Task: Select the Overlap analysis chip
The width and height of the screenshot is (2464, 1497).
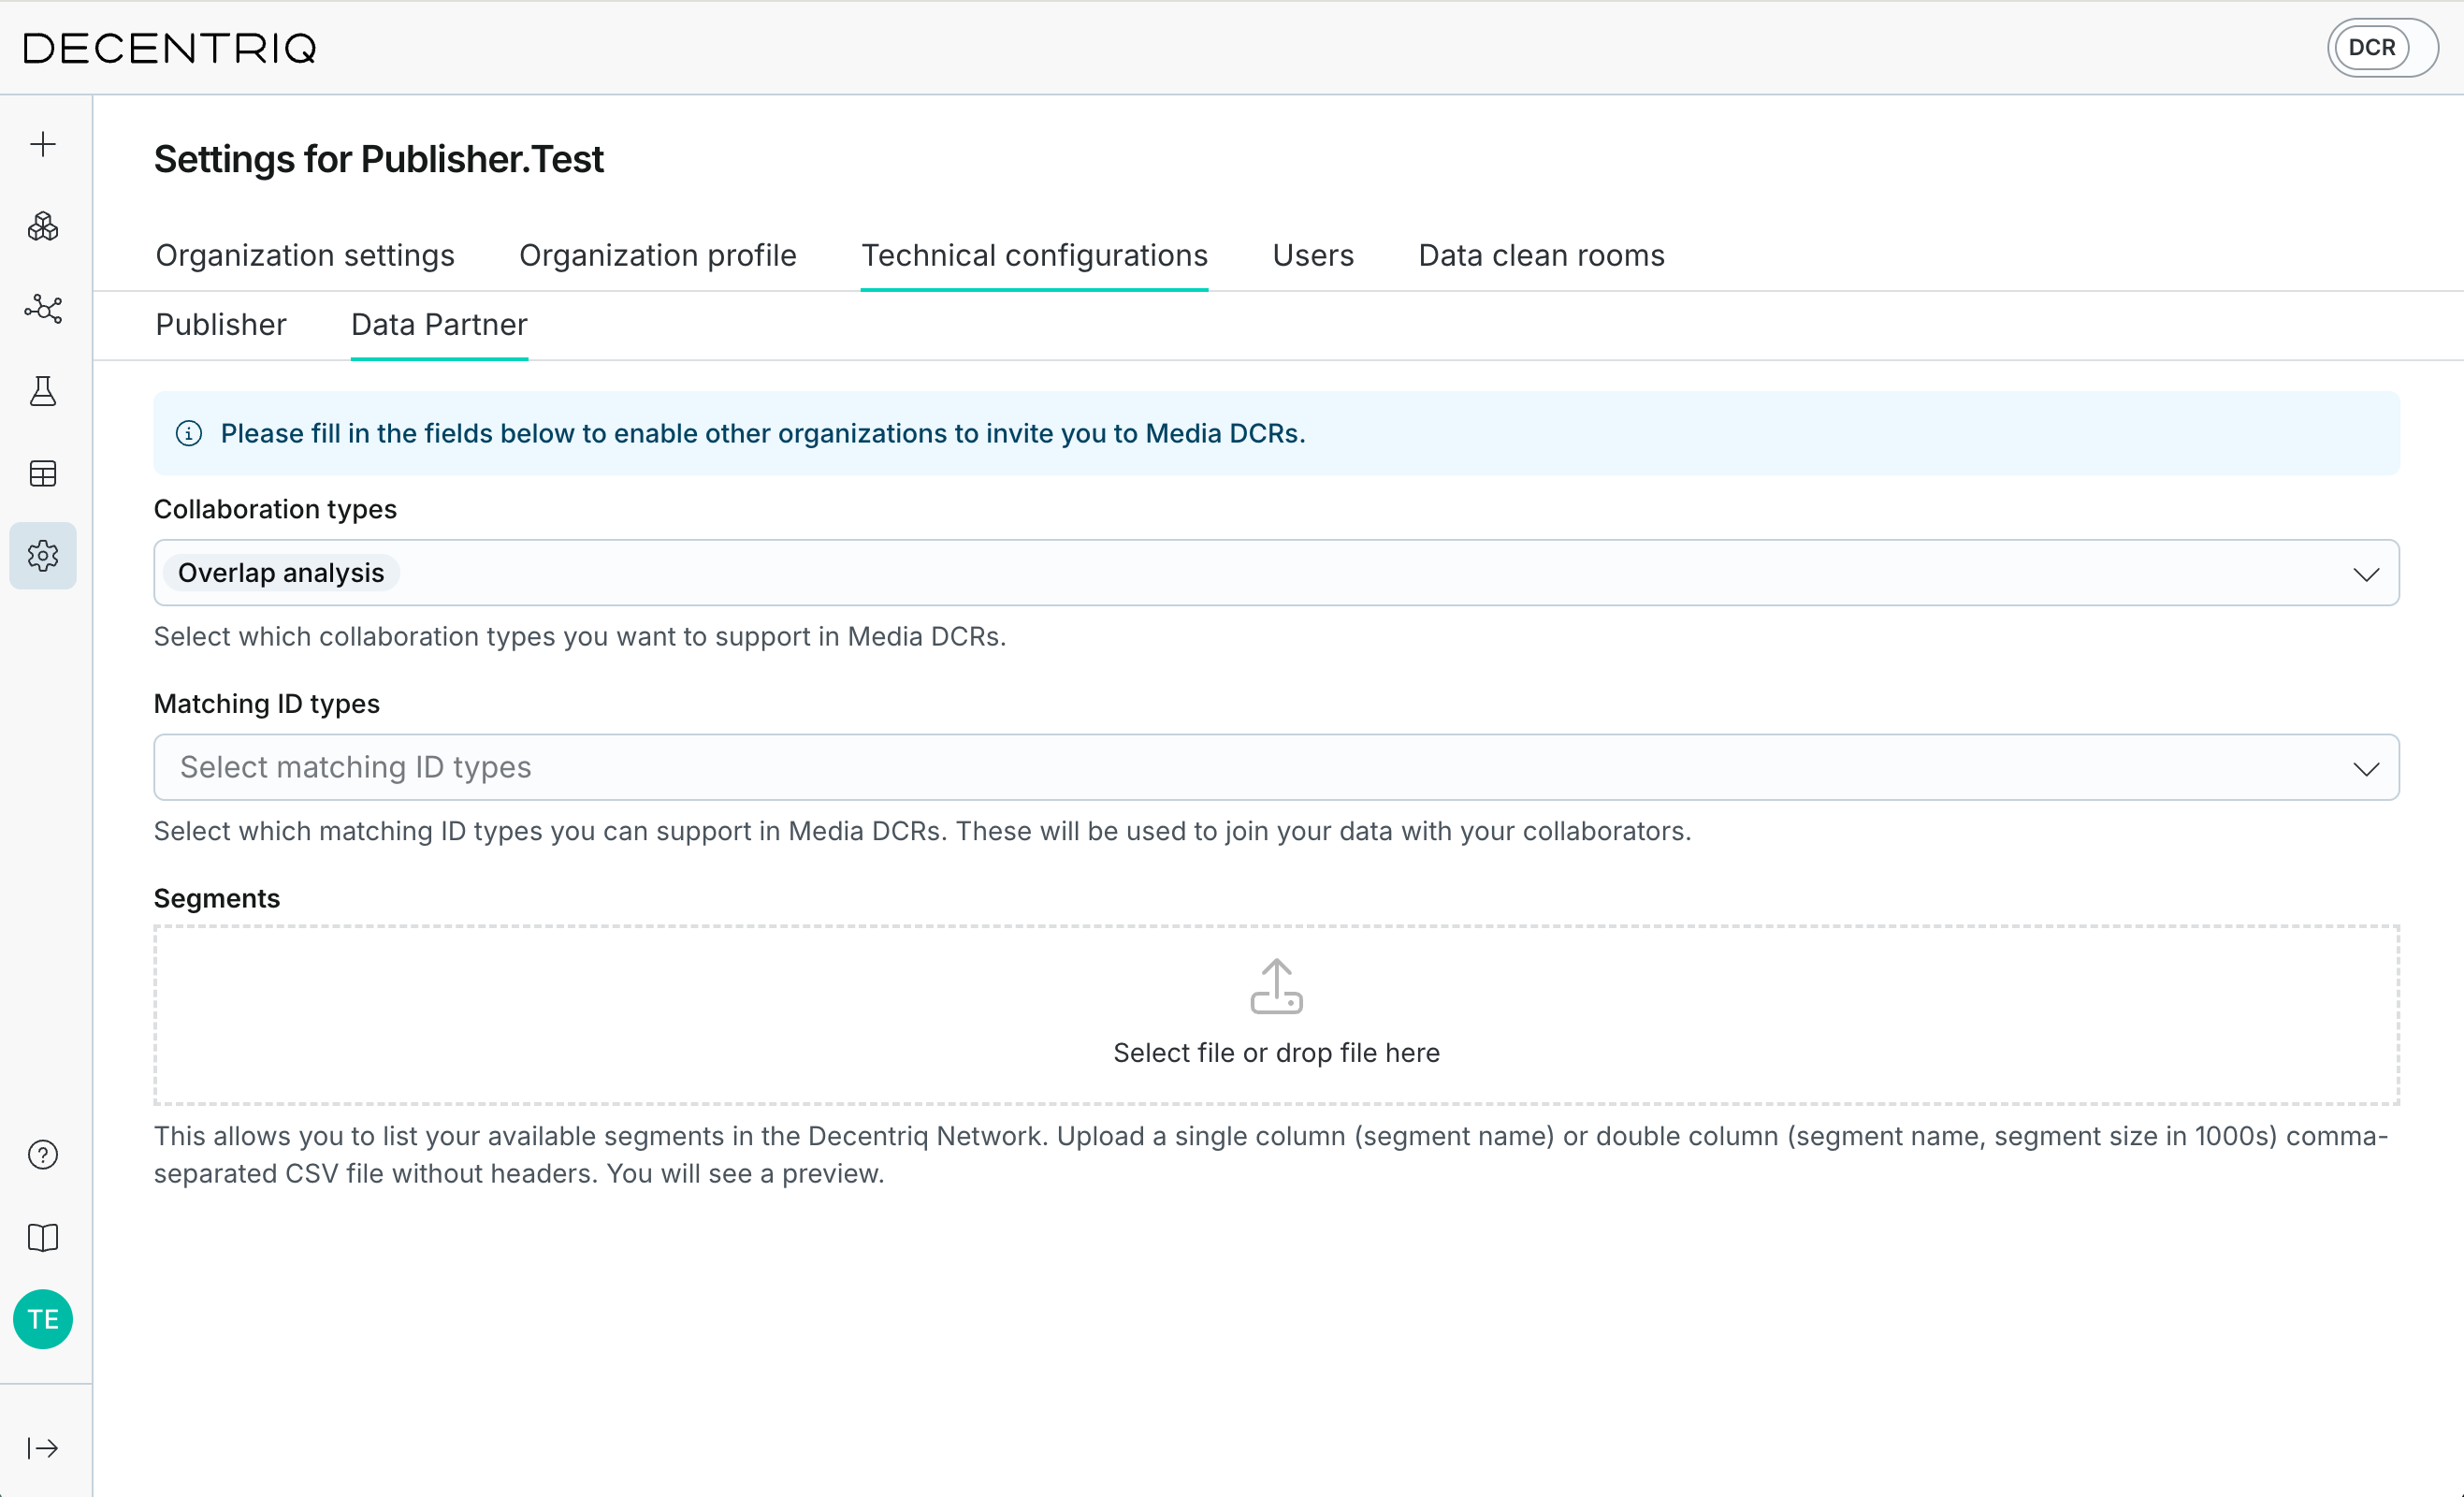Action: pyautogui.click(x=281, y=573)
